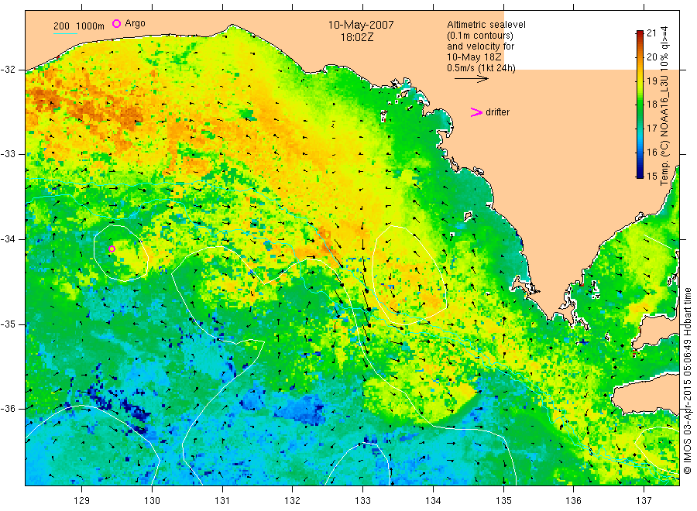697x511 pixels.
Task: Click the '10-May 18Z' legend line
Action: [474, 57]
